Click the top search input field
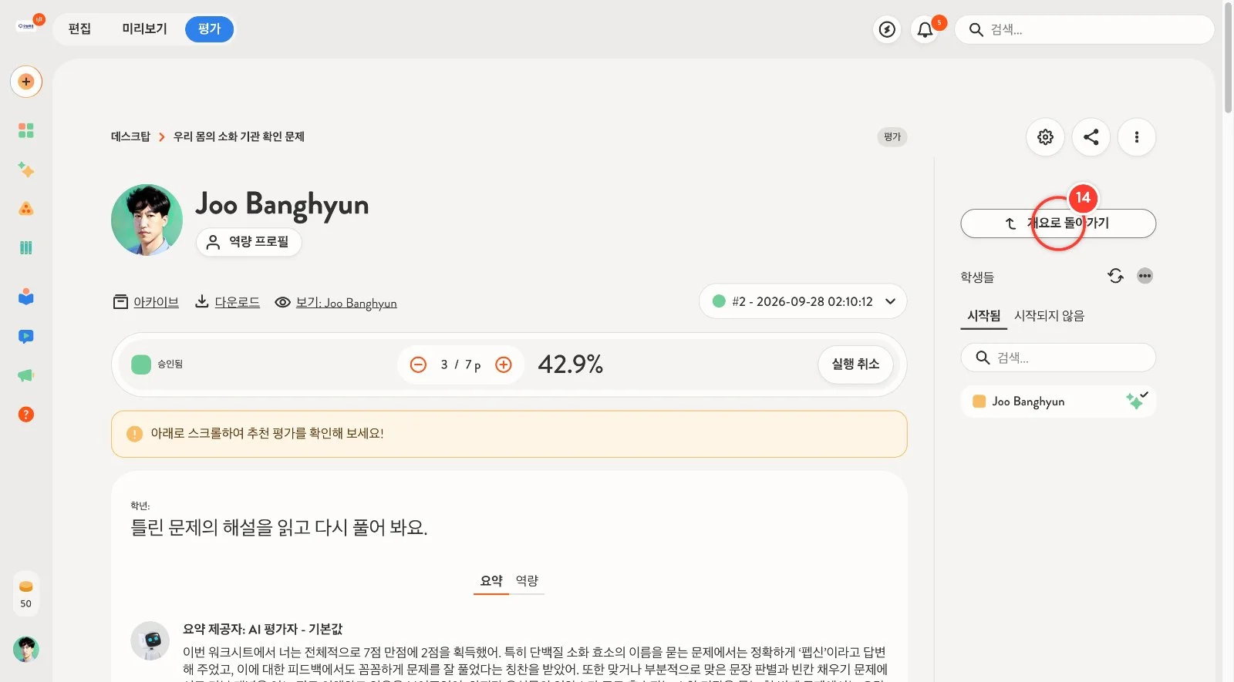The height and width of the screenshot is (682, 1234). coord(1084,29)
